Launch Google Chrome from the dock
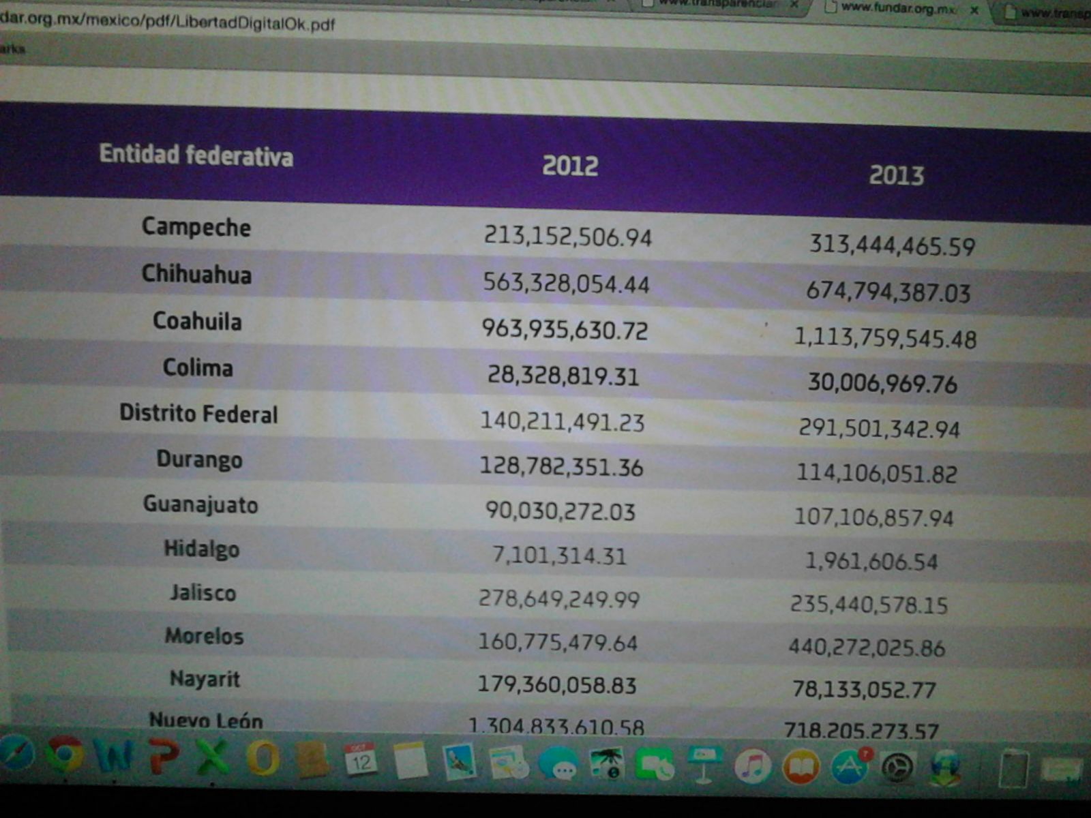 click(x=65, y=755)
